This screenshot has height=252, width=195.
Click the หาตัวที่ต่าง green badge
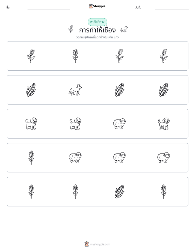97,22
